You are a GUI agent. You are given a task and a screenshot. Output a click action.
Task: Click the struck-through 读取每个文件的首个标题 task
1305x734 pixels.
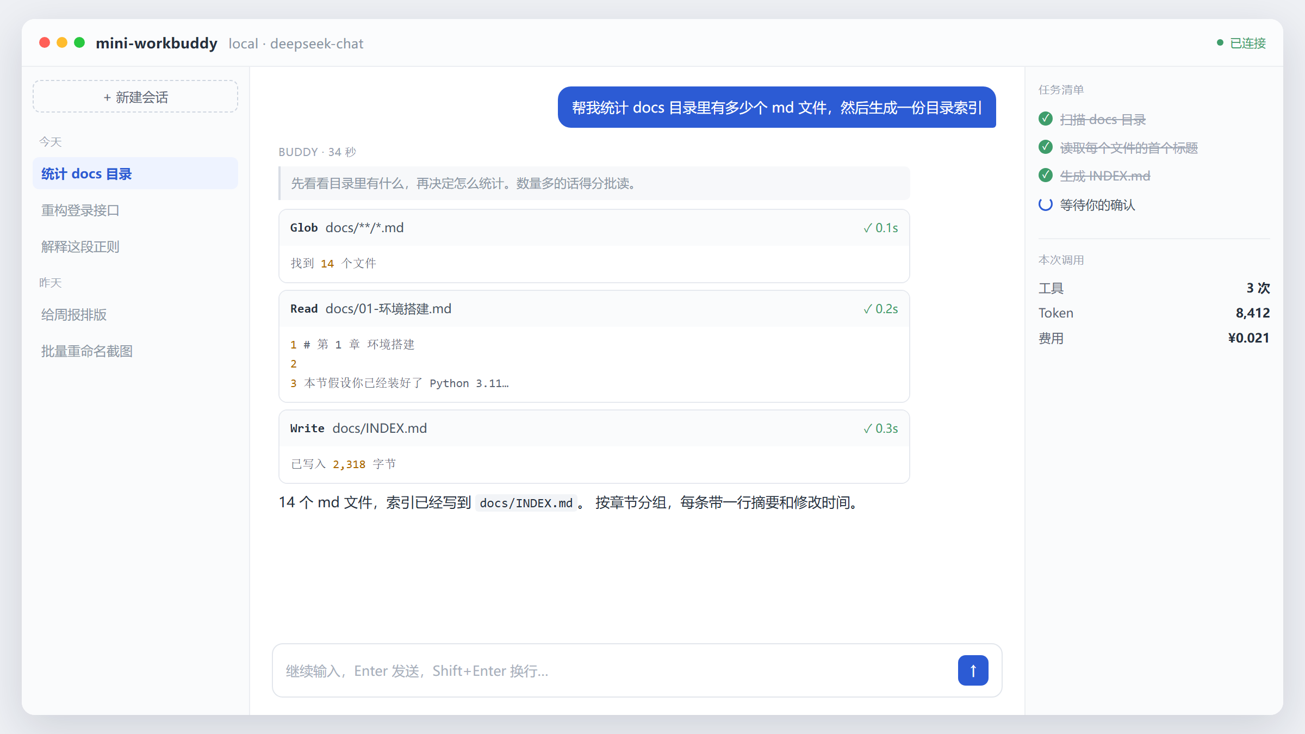pos(1129,147)
